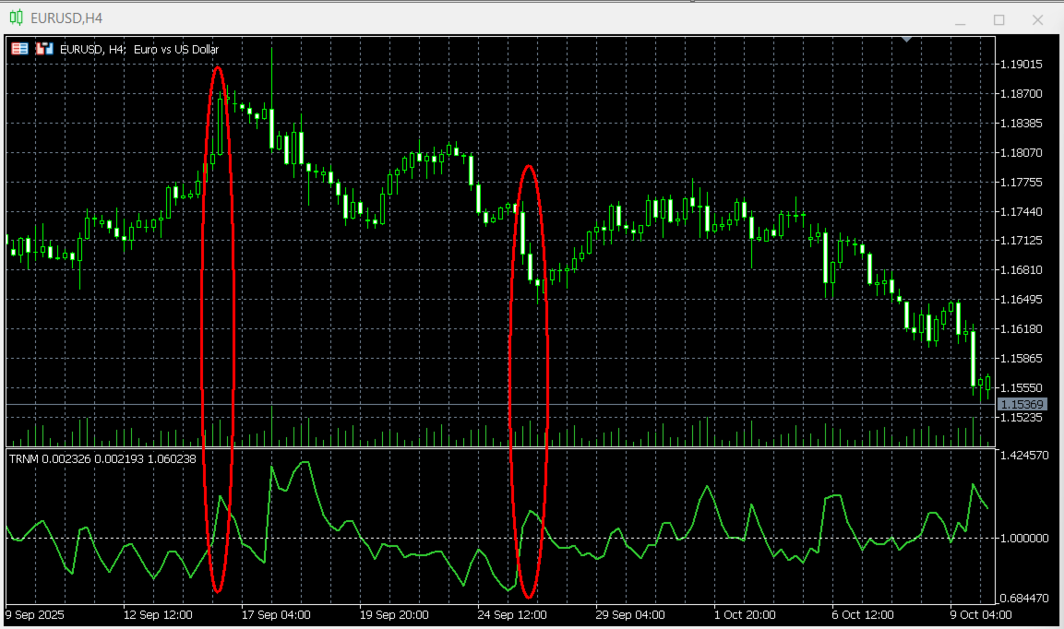
Task: Click the 1.424570 indicator scale maximum
Action: pyautogui.click(x=1024, y=455)
